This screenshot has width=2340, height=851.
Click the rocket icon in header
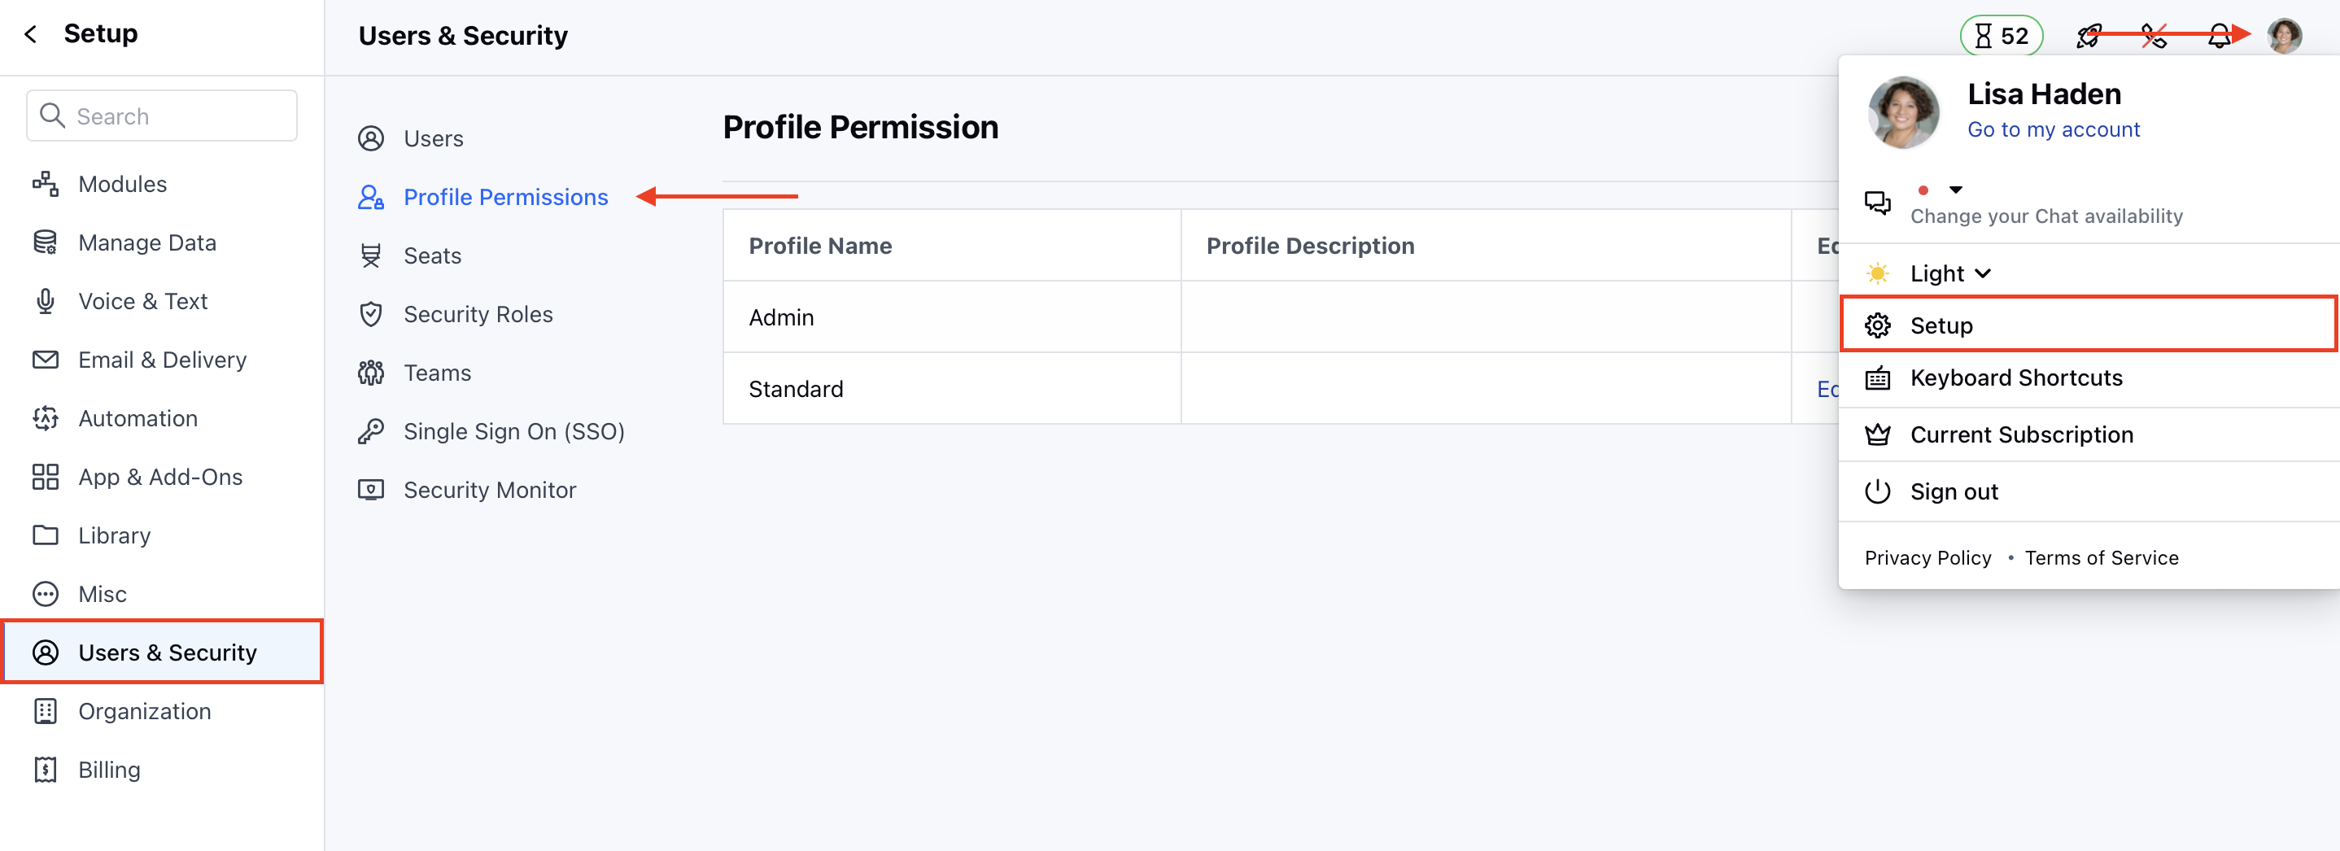pos(2089,37)
